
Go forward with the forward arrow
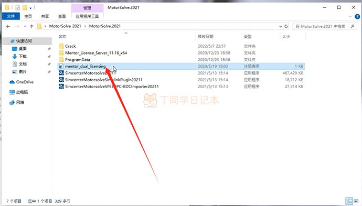point(17,26)
